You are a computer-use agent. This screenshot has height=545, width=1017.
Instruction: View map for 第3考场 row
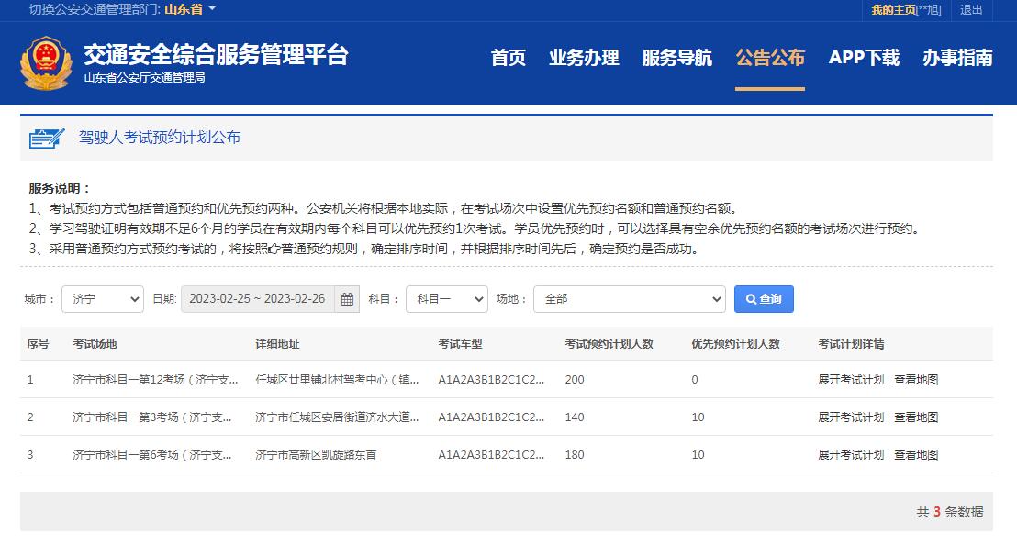click(916, 417)
